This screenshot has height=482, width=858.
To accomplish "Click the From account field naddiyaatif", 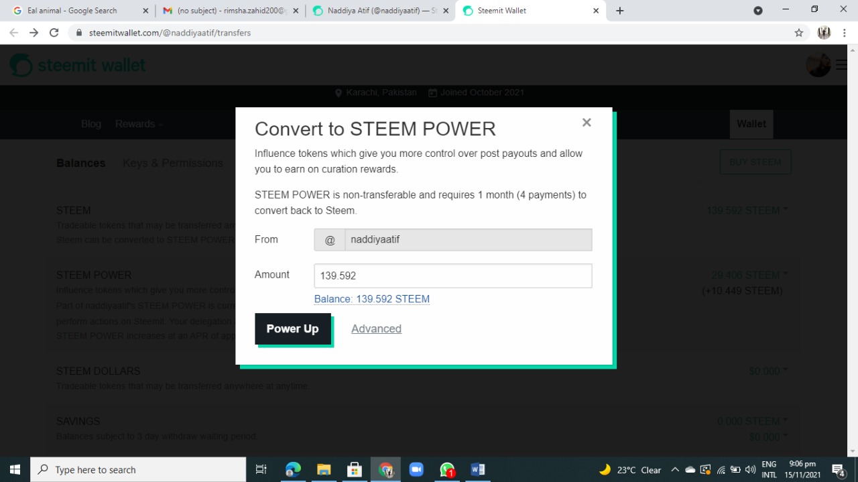I will [x=469, y=239].
